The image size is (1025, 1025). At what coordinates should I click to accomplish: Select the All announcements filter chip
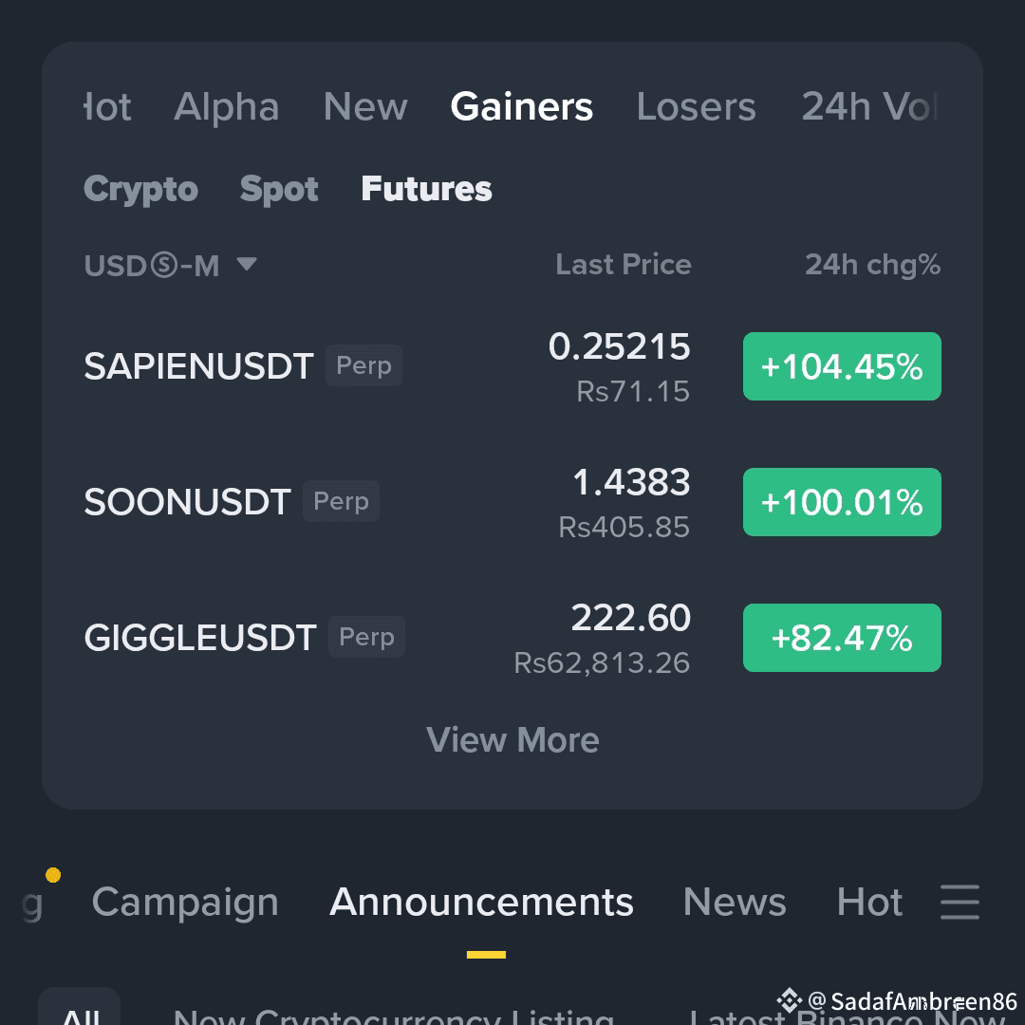point(80,1010)
